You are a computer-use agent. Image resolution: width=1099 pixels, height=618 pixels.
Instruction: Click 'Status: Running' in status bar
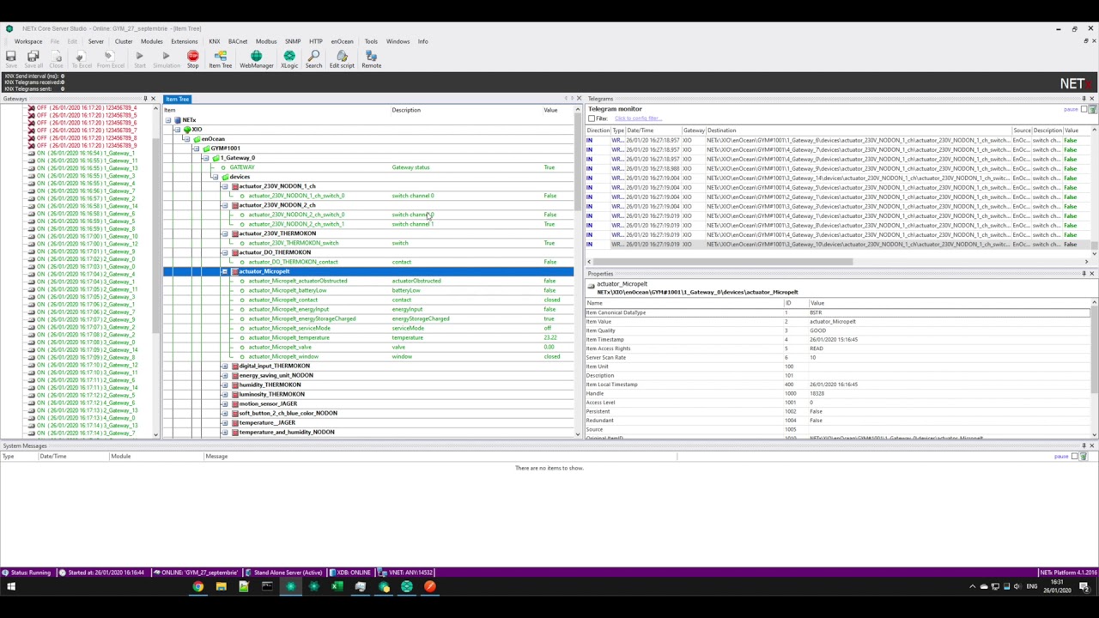27,573
